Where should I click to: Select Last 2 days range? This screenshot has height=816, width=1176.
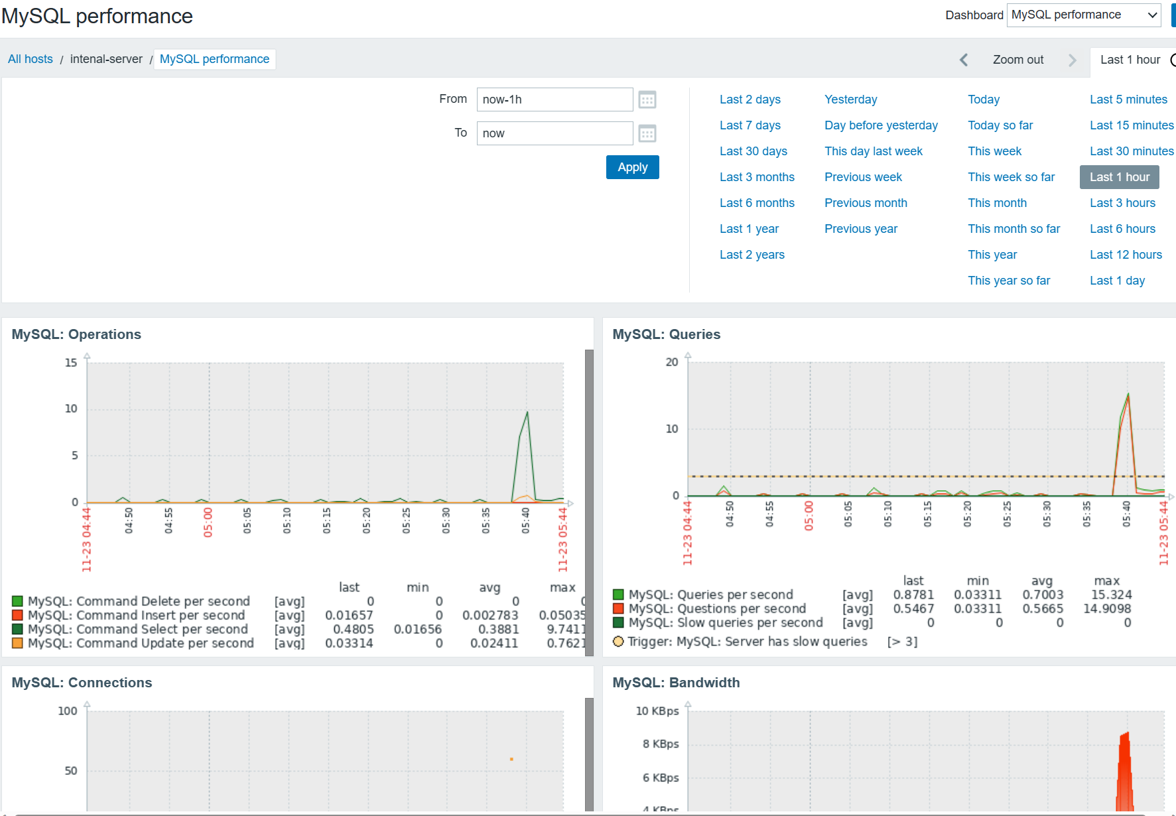click(750, 100)
